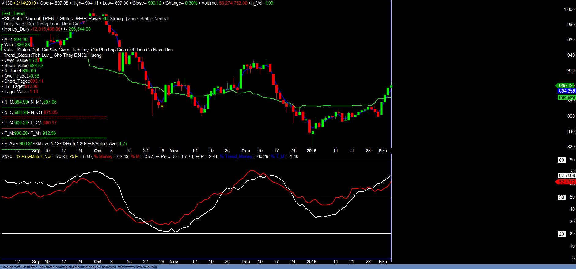Screen dimensions: 576x269
Task: Click the boxed 20 level marker
Action: click(x=561, y=234)
